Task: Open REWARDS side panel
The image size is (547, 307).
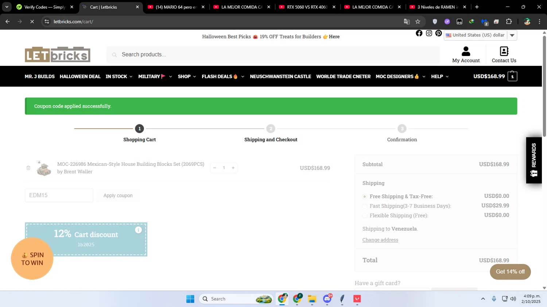Action: click(x=534, y=160)
